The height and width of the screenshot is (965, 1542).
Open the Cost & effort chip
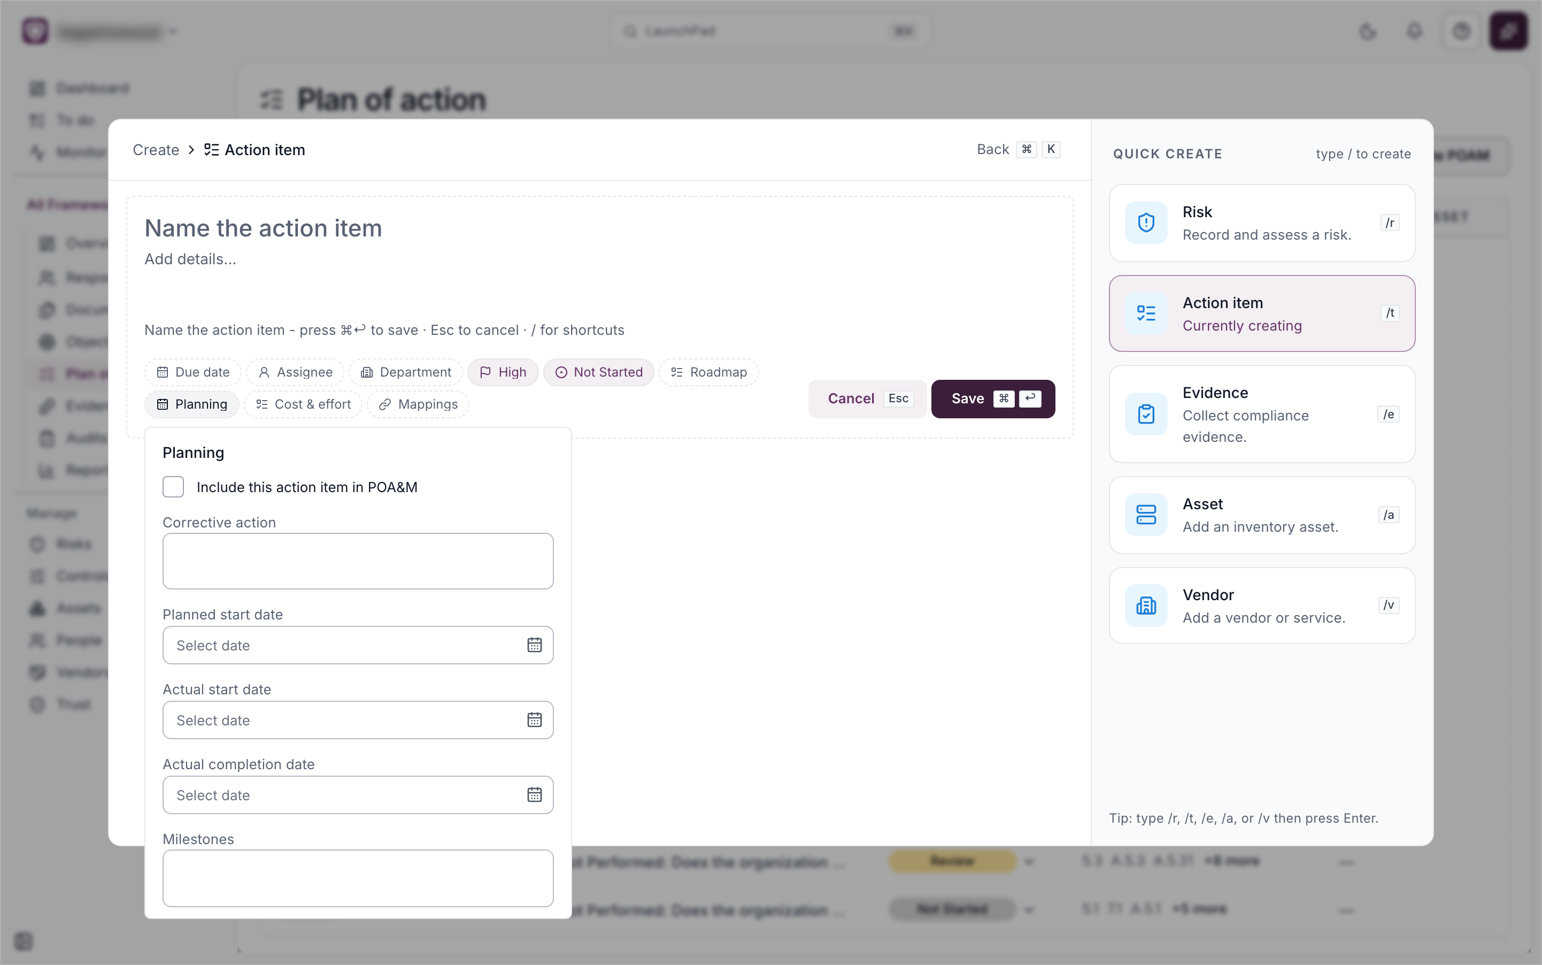click(x=303, y=404)
